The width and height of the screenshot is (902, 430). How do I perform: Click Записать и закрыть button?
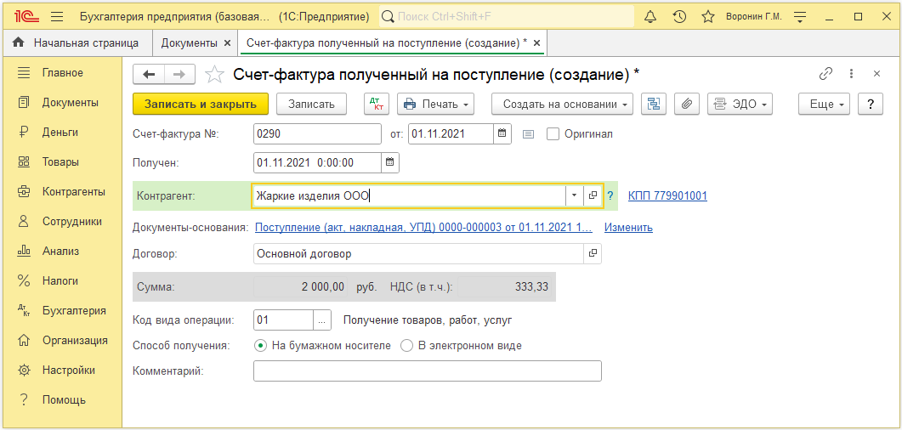tap(200, 105)
